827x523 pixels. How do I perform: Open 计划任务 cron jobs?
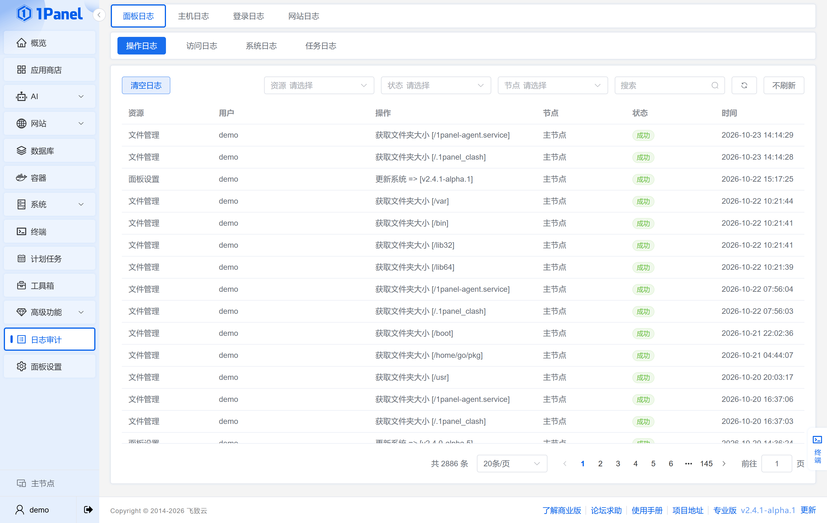49,258
